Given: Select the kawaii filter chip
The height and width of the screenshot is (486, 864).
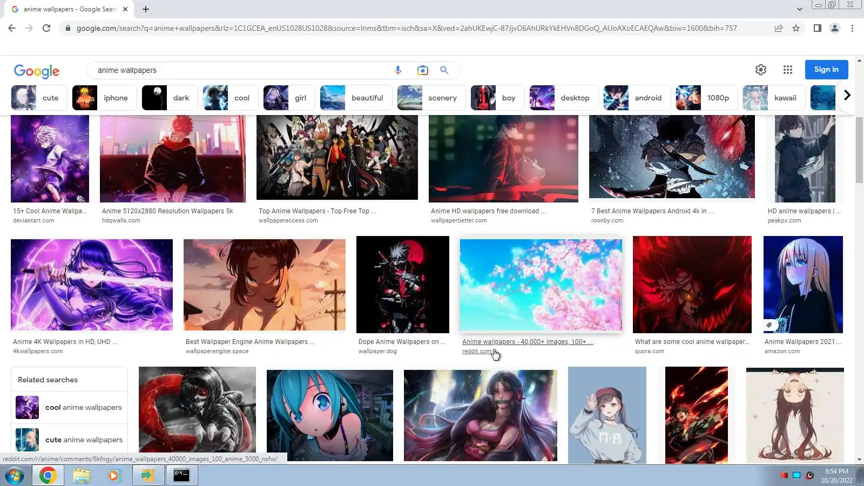Looking at the screenshot, I should [x=774, y=98].
